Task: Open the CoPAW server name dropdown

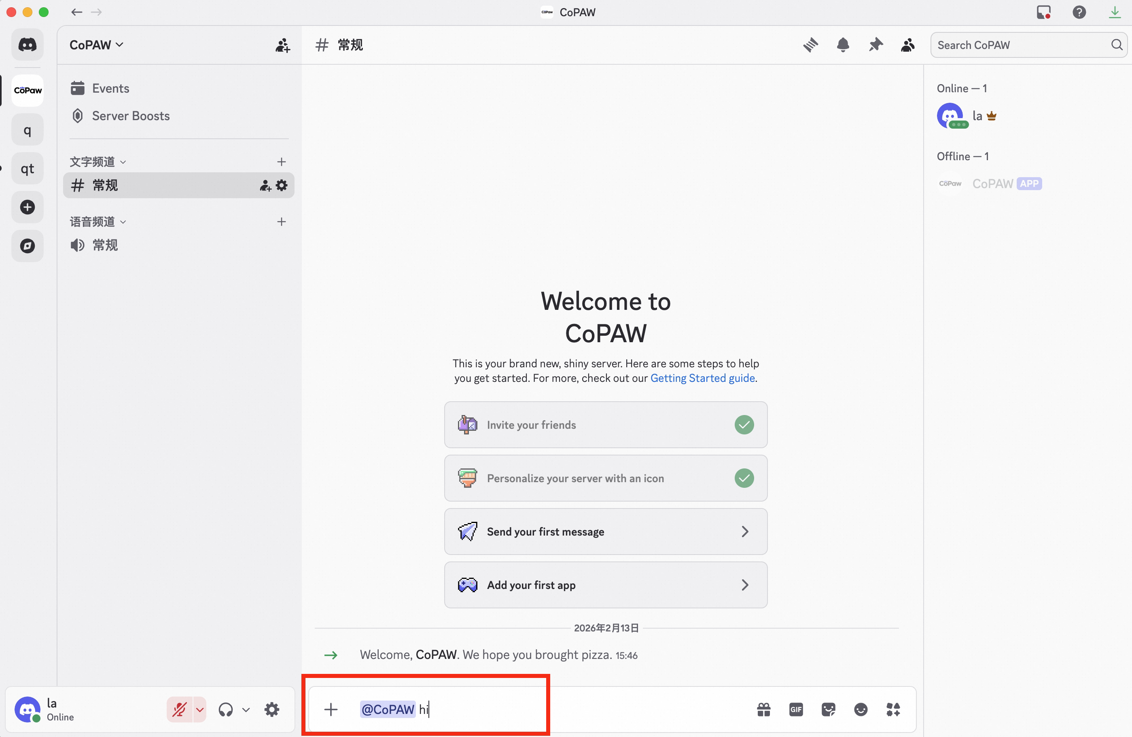Action: (x=97, y=45)
